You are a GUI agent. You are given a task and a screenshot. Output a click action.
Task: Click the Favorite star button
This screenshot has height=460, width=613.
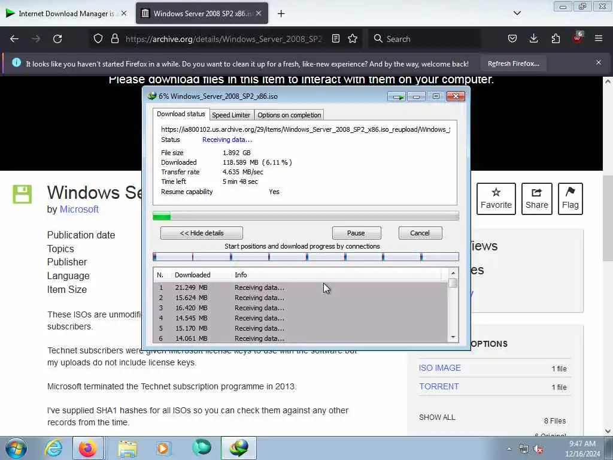(496, 199)
